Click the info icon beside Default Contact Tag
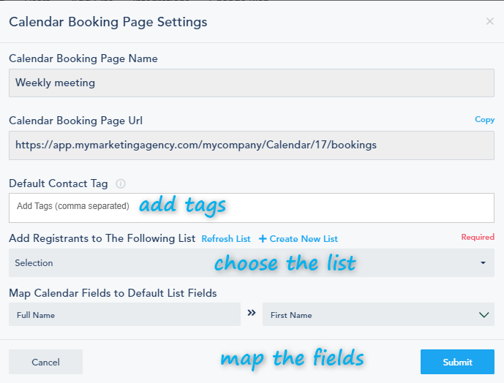Image resolution: width=504 pixels, height=383 pixels. coord(121,184)
